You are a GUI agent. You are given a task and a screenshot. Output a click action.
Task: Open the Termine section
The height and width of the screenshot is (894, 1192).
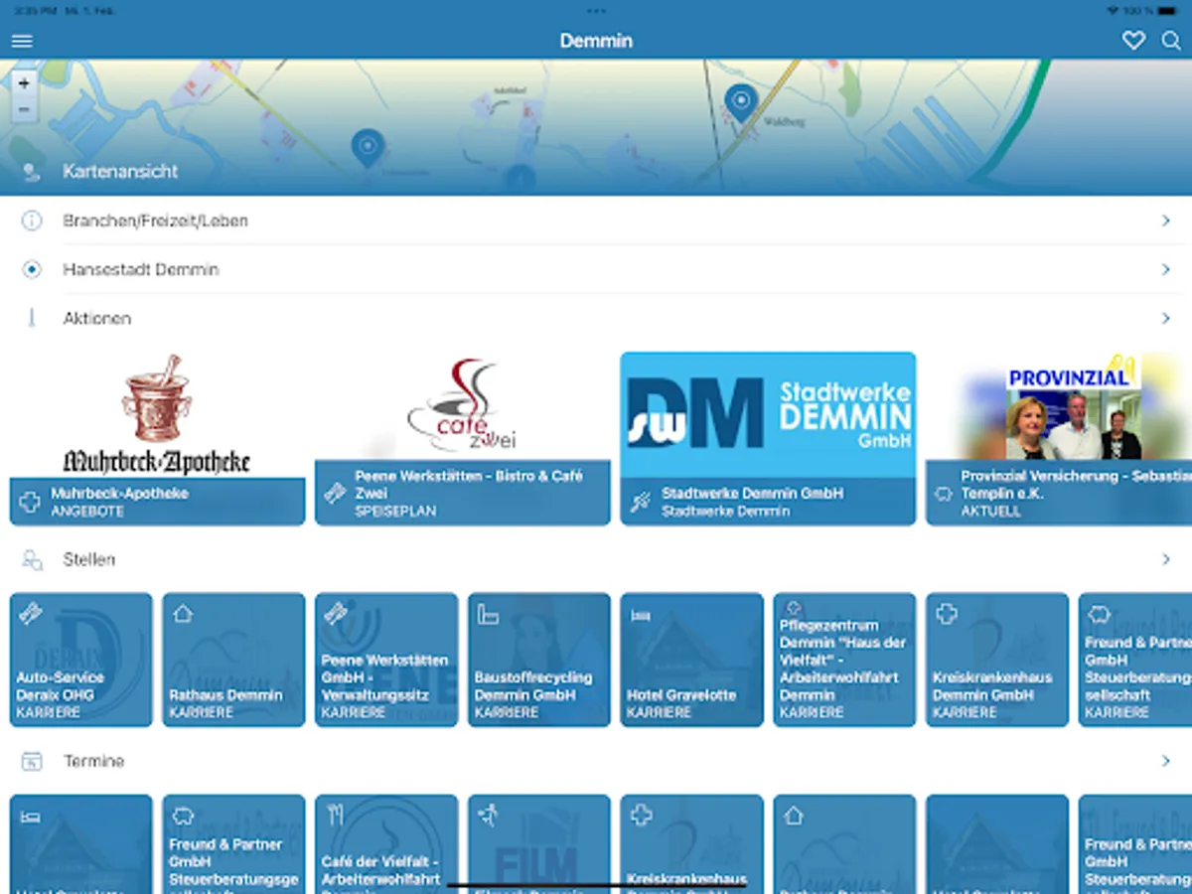tap(596, 761)
